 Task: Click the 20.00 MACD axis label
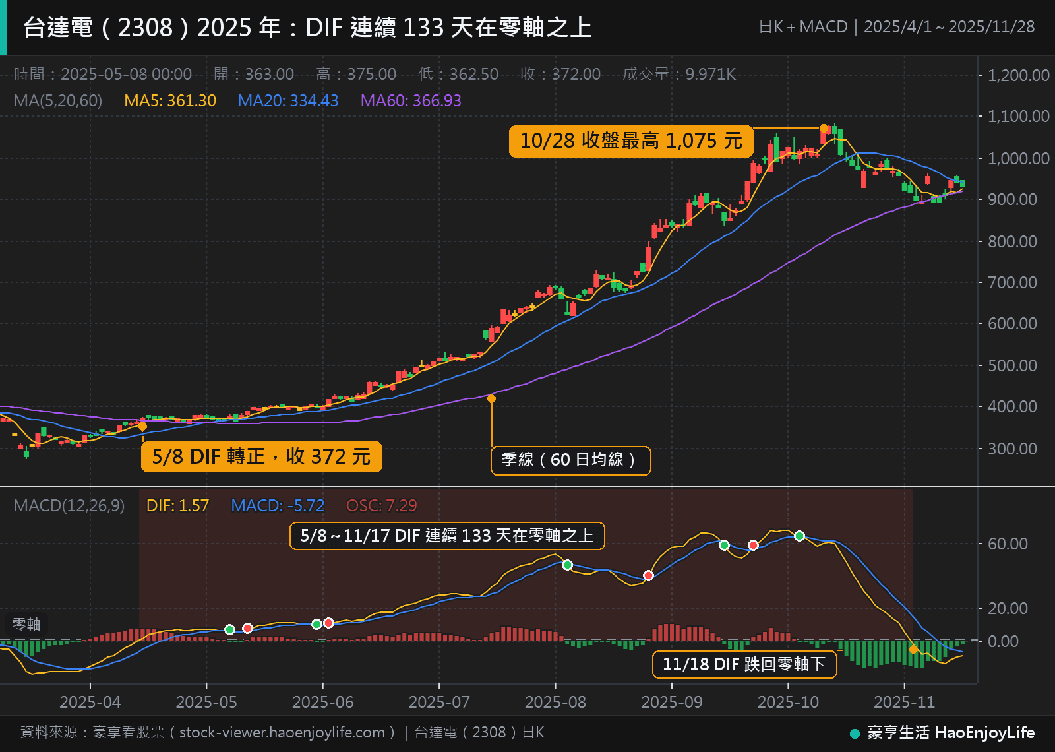pos(1008,608)
